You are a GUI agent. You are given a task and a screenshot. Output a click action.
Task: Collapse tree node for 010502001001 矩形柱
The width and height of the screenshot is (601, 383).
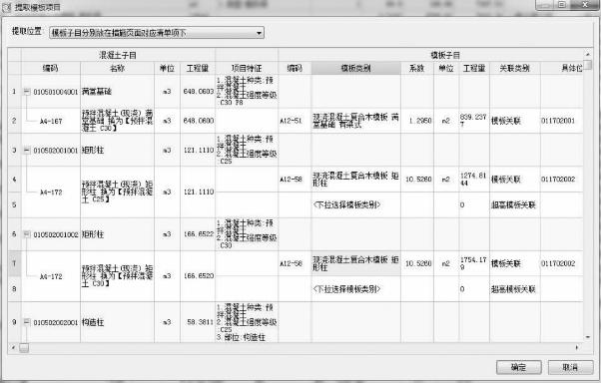pos(26,151)
